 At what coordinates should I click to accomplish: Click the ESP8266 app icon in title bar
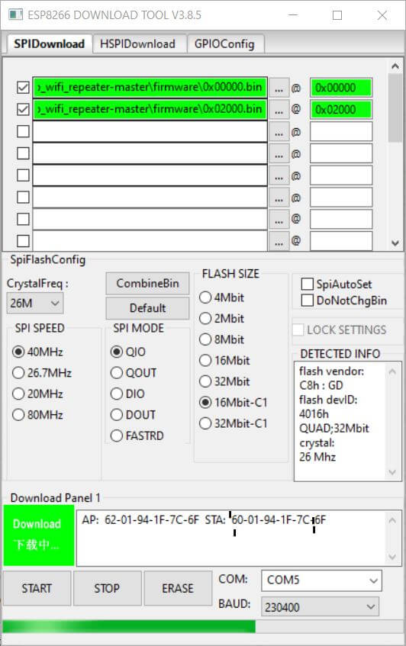pos(16,14)
